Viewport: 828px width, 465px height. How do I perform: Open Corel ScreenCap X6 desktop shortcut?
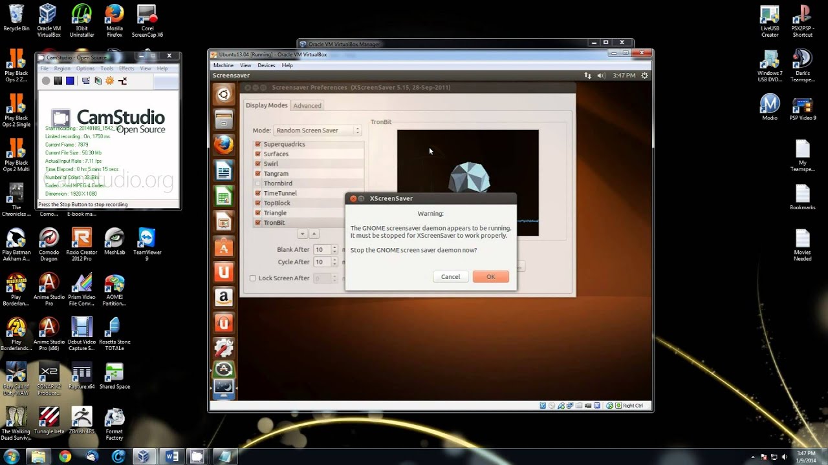point(147,19)
